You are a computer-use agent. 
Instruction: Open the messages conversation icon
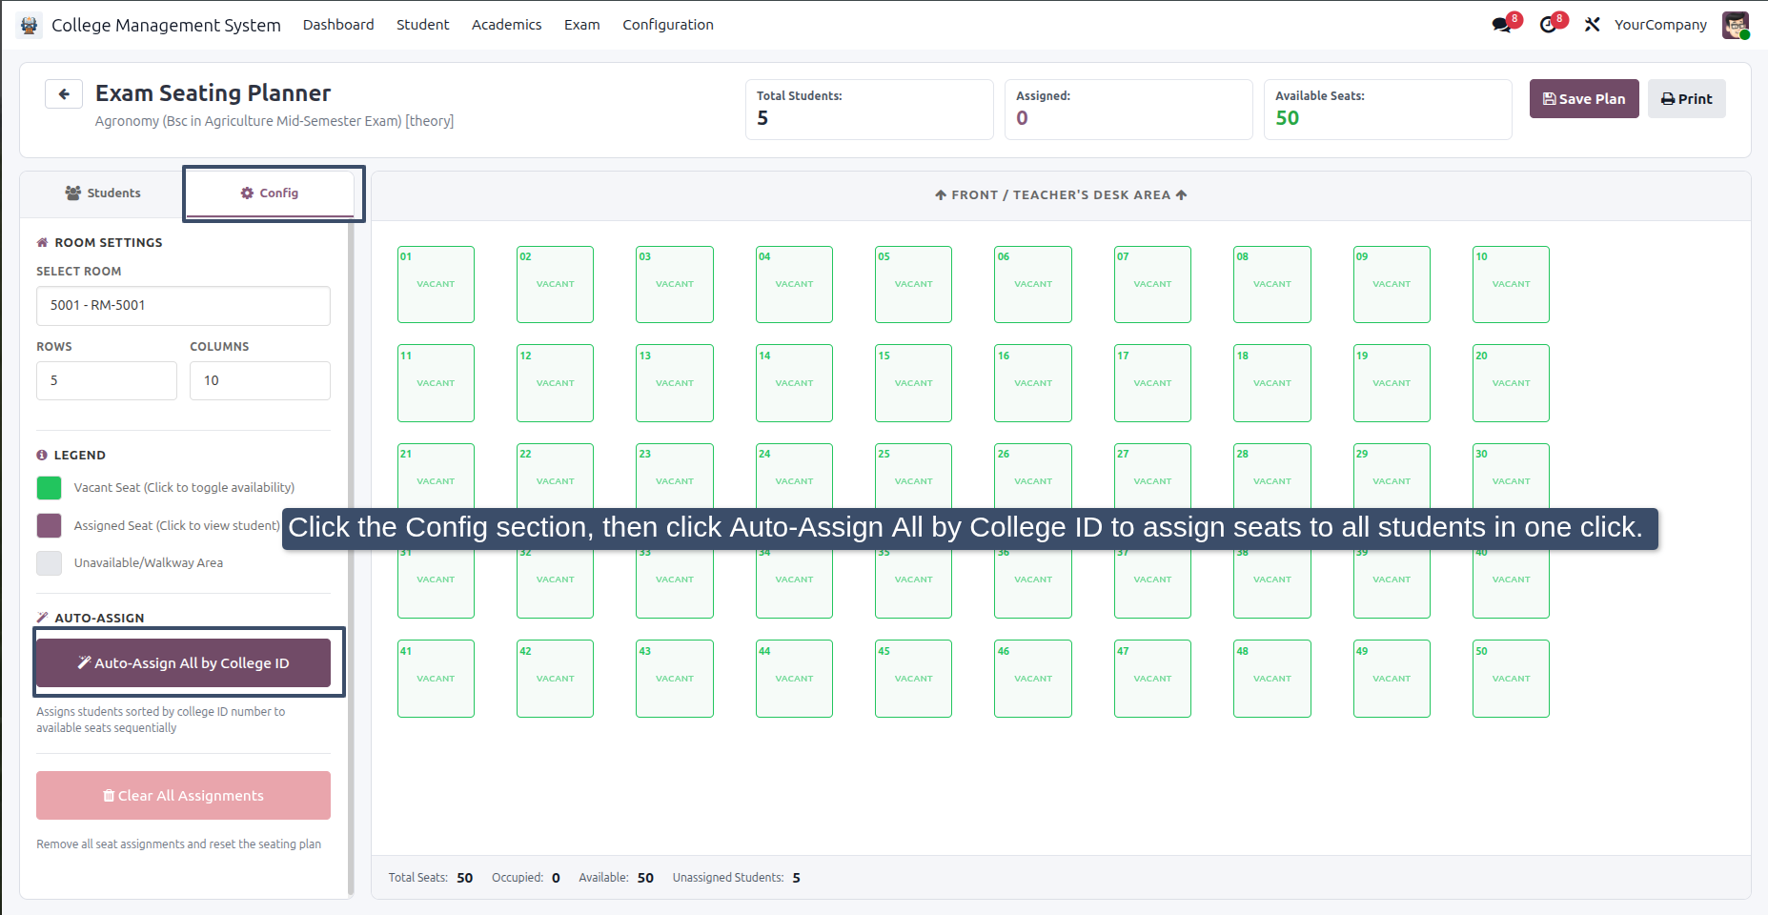pos(1503,25)
